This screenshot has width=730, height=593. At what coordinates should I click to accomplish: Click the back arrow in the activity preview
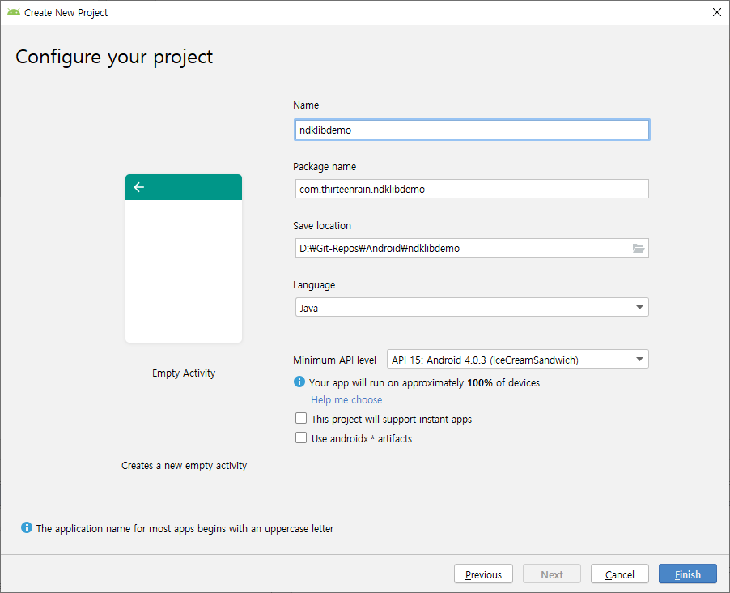click(138, 187)
